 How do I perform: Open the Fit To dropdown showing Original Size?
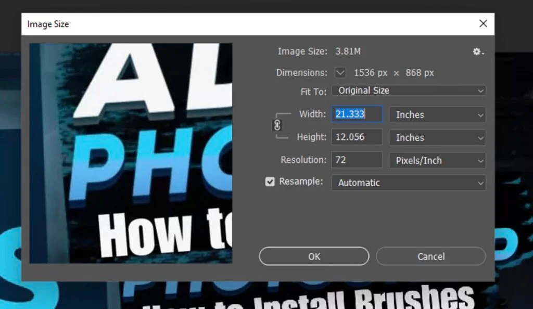click(408, 91)
